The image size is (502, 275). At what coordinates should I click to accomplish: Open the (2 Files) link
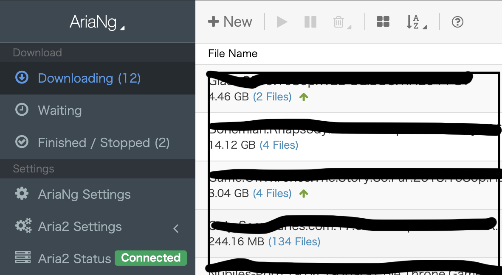pos(272,97)
